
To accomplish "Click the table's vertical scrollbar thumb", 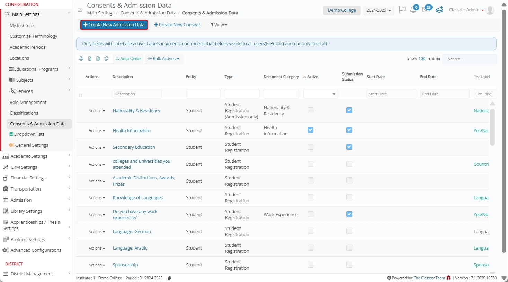I will [x=492, y=127].
